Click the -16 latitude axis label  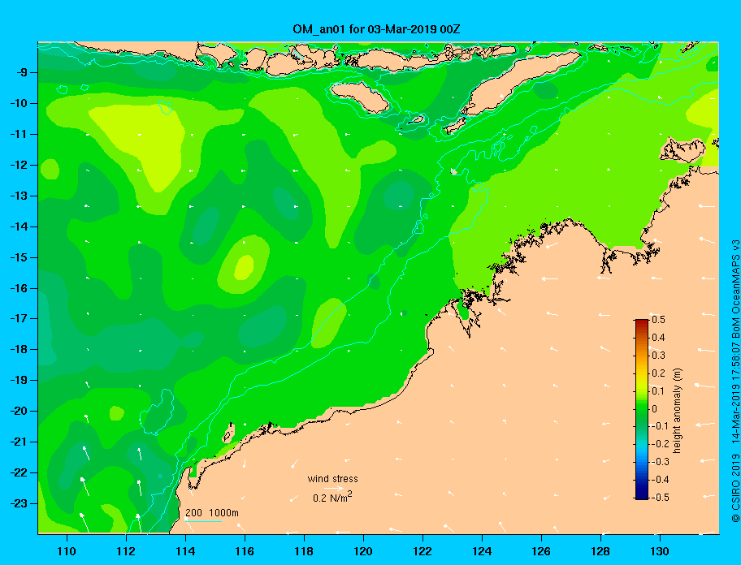19,288
